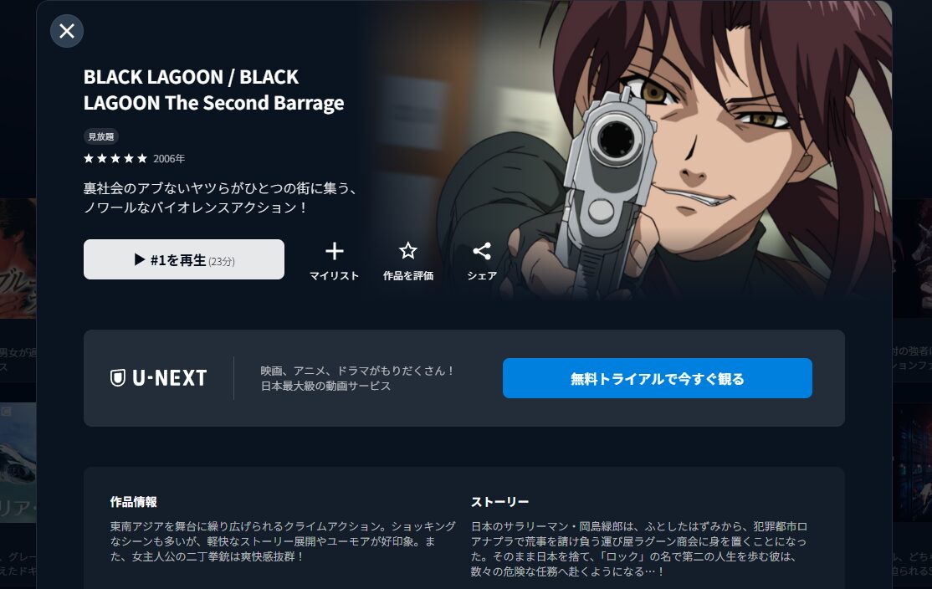Click the 2006年 release year
Screen dimensions: 932x589
tap(169, 159)
